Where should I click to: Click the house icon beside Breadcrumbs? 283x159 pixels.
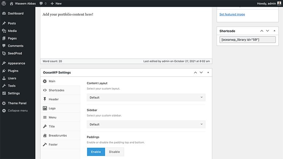[x=45, y=135]
